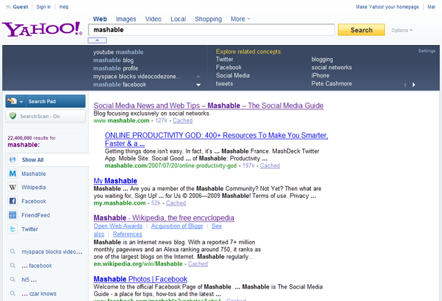Collapse the search assist panel tab
Image resolution: width=442 pixels, height=301 pixels.
coord(97,40)
